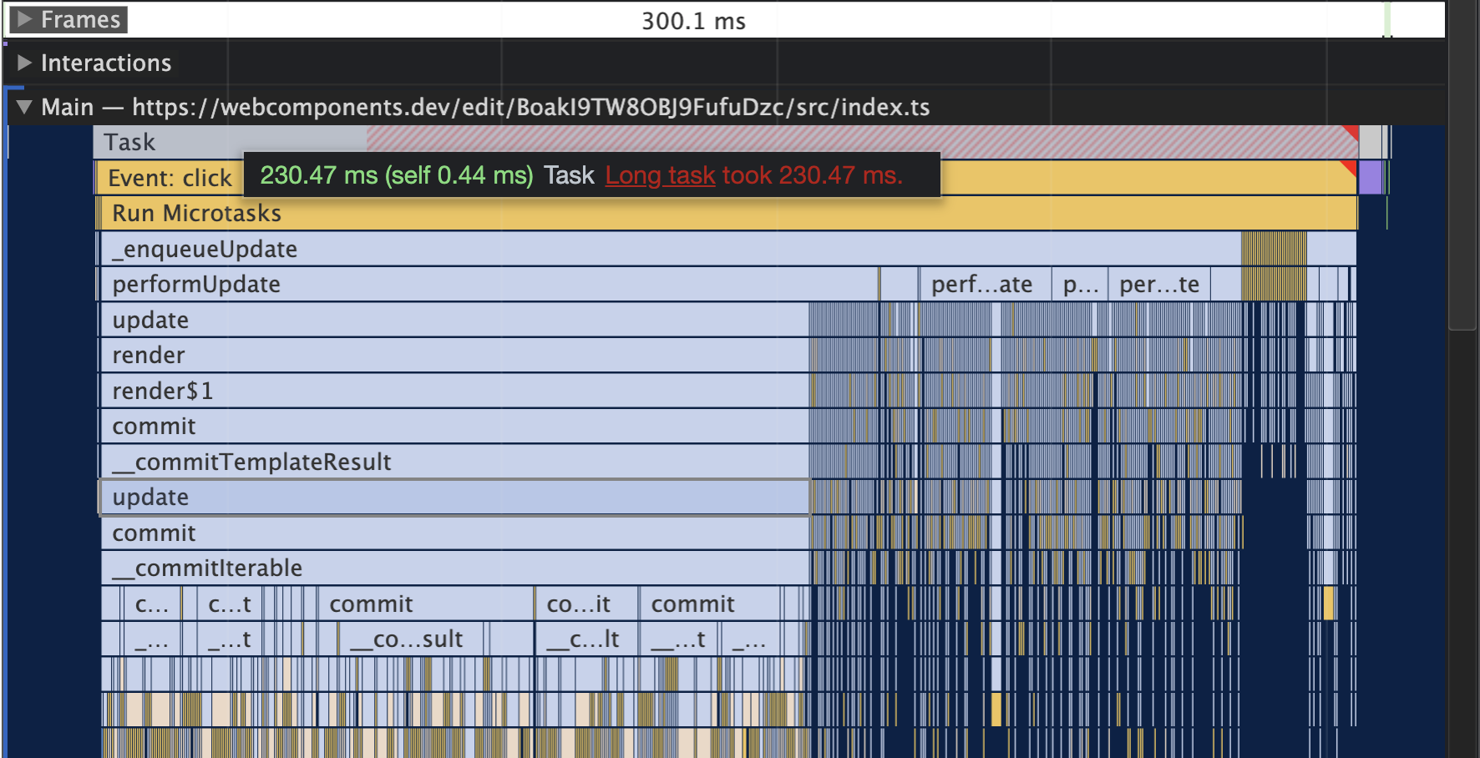Select the __commitTemplateResult activity
The image size is (1480, 758).
tap(251, 461)
